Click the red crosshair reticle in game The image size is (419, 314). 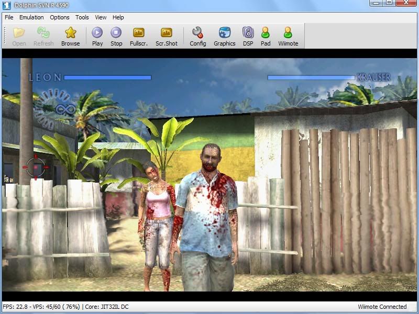pos(36,167)
